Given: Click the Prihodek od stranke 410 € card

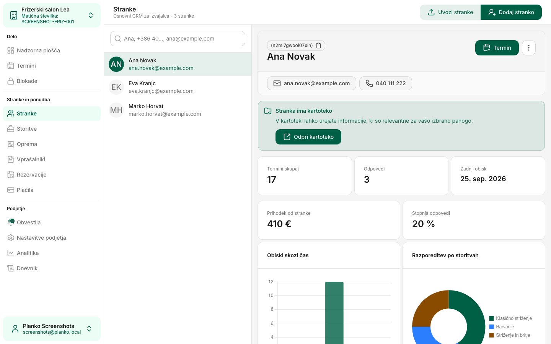Looking at the screenshot, I should coord(329,220).
